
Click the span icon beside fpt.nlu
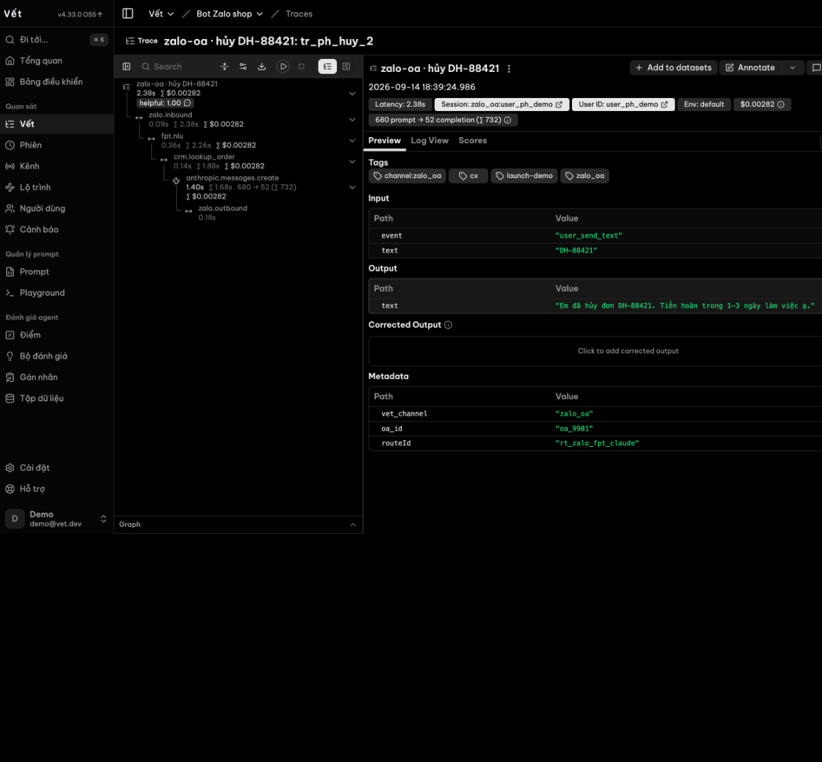pyautogui.click(x=151, y=138)
